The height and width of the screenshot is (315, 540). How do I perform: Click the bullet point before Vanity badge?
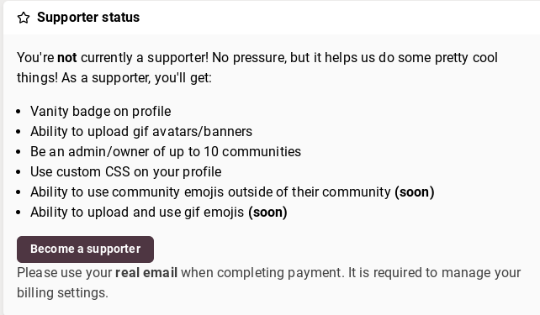pos(19,112)
